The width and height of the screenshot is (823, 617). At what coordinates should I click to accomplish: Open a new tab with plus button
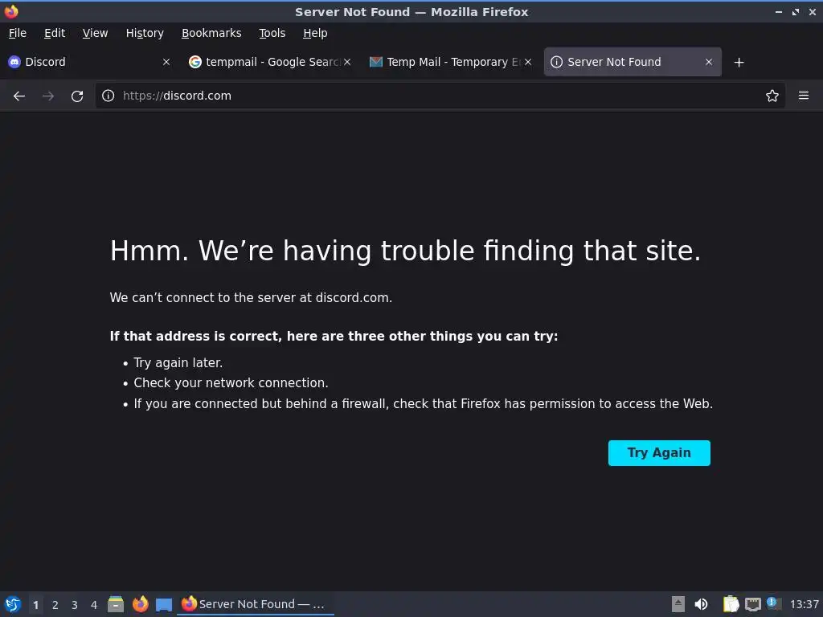point(739,63)
